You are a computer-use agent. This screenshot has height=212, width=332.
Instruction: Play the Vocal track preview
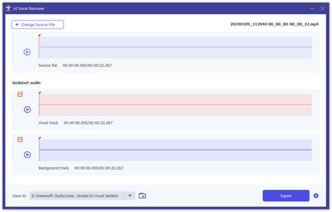tap(27, 109)
